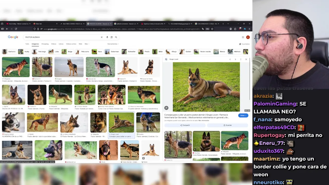
Task: Filter images by the 'Cachorro' chip
Action: coord(10,52)
